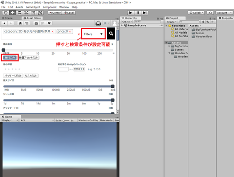
Task: Open the Asset Store category list icon
Action: pos(27,23)
